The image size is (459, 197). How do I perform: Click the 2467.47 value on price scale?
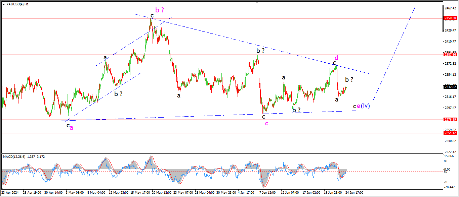[450, 8]
